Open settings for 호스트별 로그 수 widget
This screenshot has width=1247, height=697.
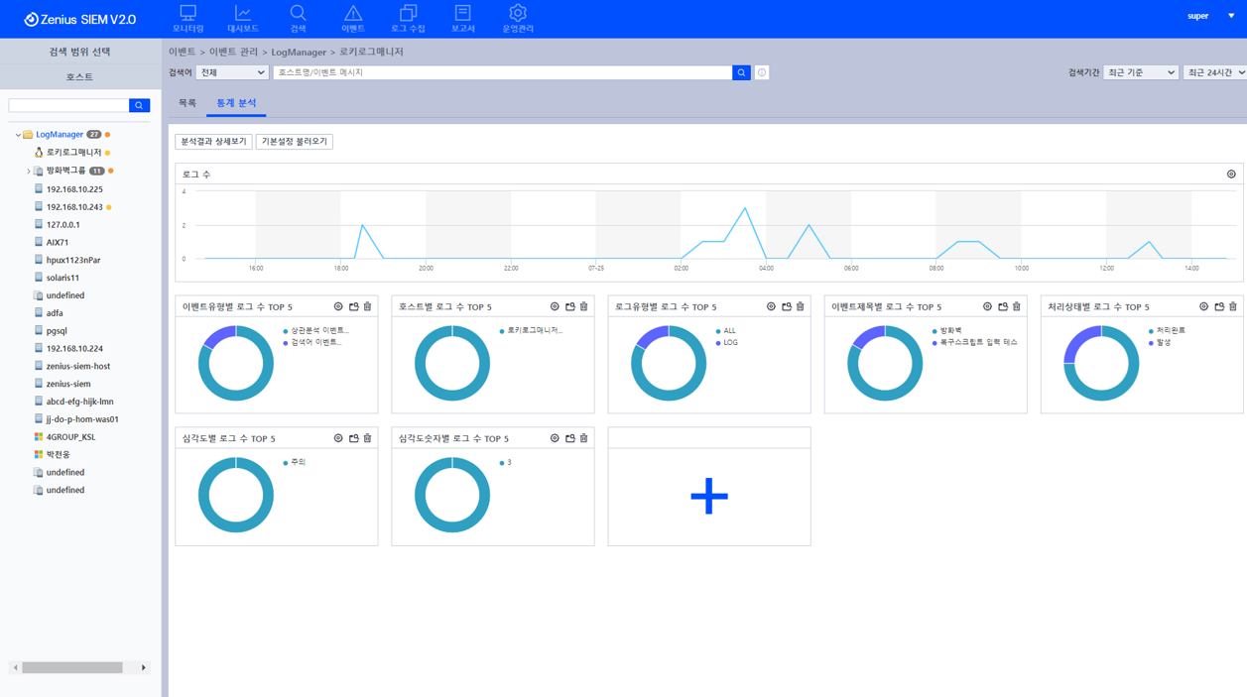click(x=555, y=307)
